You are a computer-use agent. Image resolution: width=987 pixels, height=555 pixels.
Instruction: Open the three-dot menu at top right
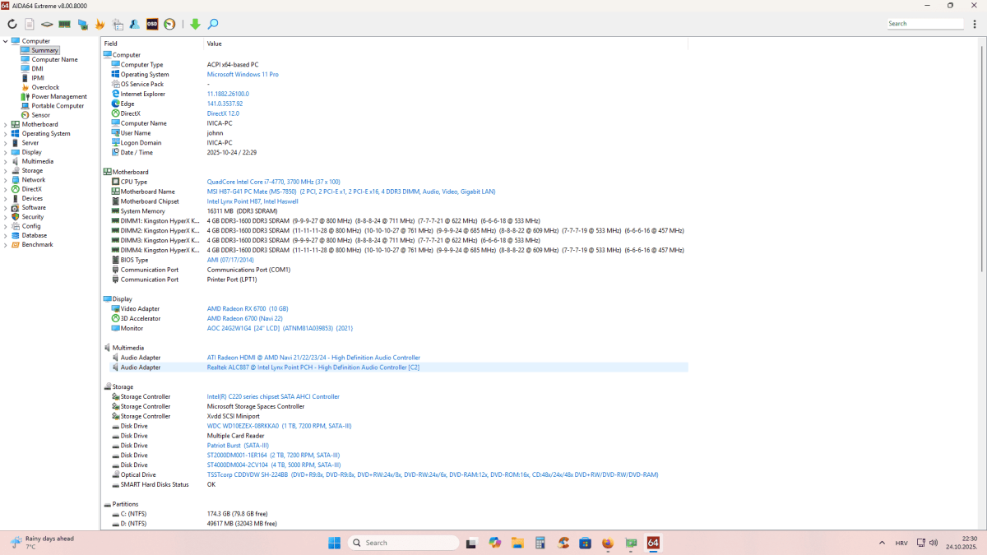click(975, 24)
